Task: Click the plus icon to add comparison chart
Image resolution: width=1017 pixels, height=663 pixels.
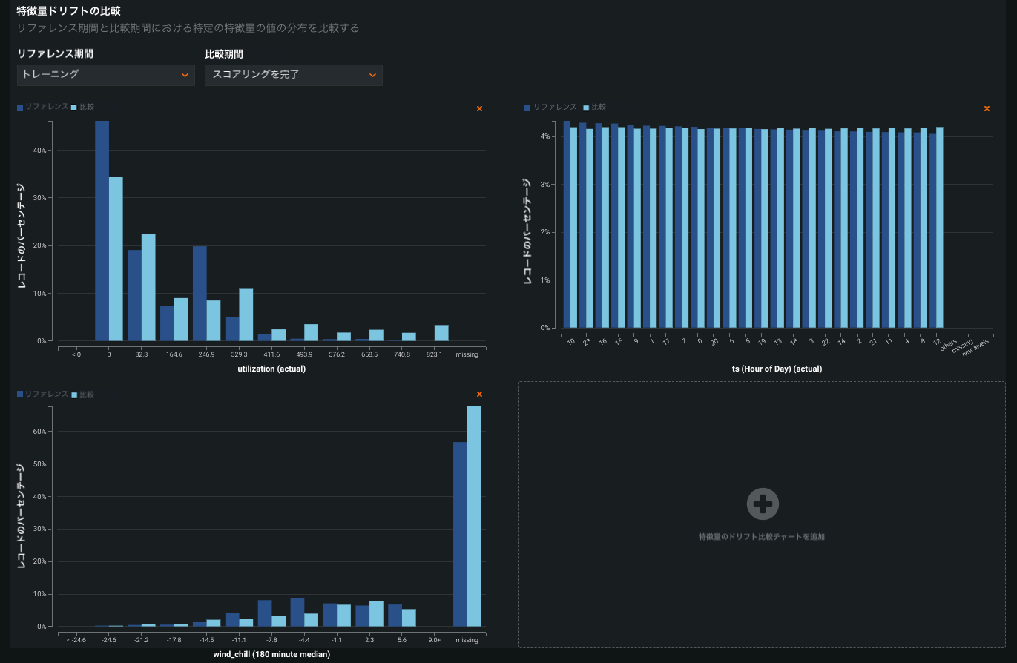Action: click(x=762, y=504)
